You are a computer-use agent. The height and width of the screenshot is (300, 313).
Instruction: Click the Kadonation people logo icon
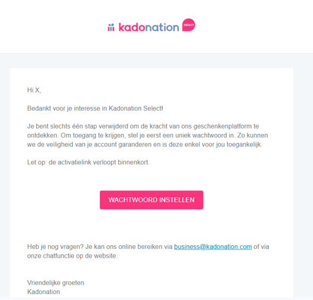pos(111,27)
